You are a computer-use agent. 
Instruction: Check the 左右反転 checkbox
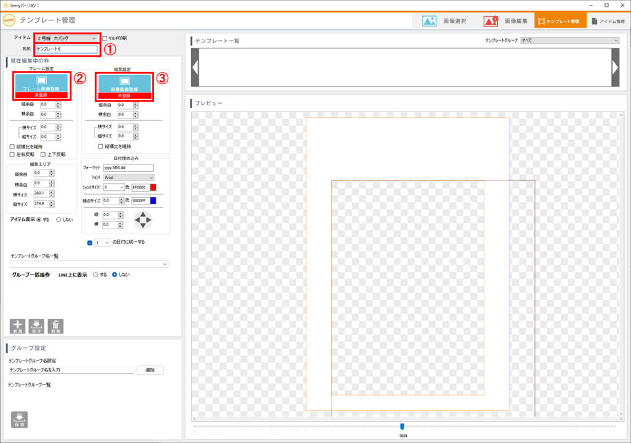pyautogui.click(x=12, y=154)
